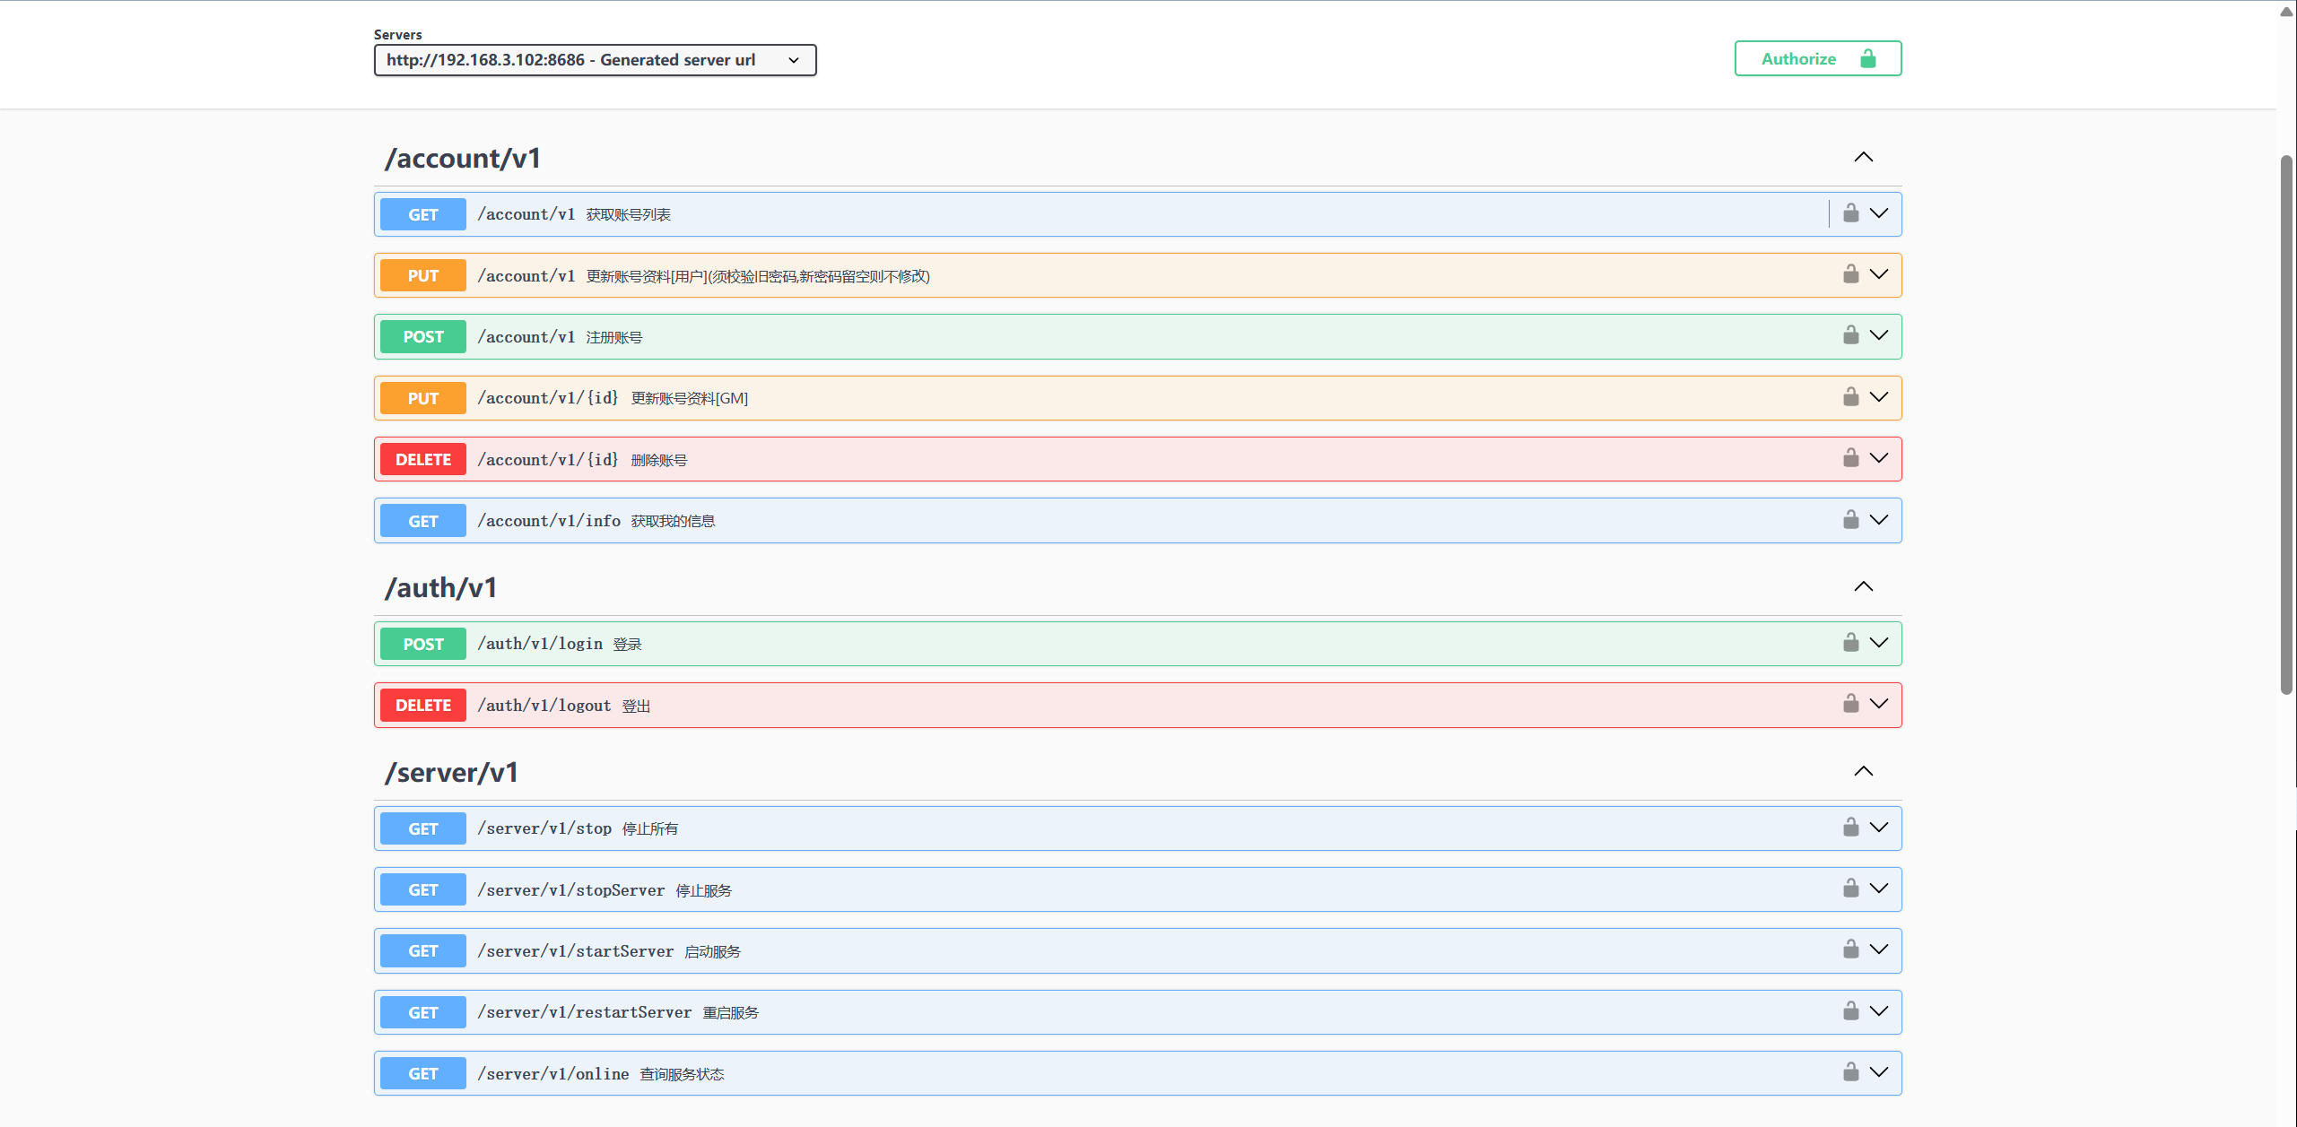This screenshot has width=2297, height=1127.
Task: Collapse the /server/v1 section
Action: [1863, 771]
